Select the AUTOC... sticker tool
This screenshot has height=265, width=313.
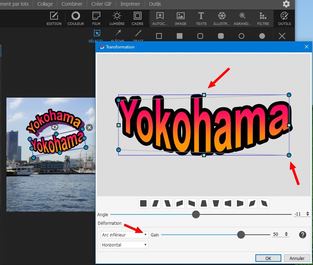coord(160,19)
